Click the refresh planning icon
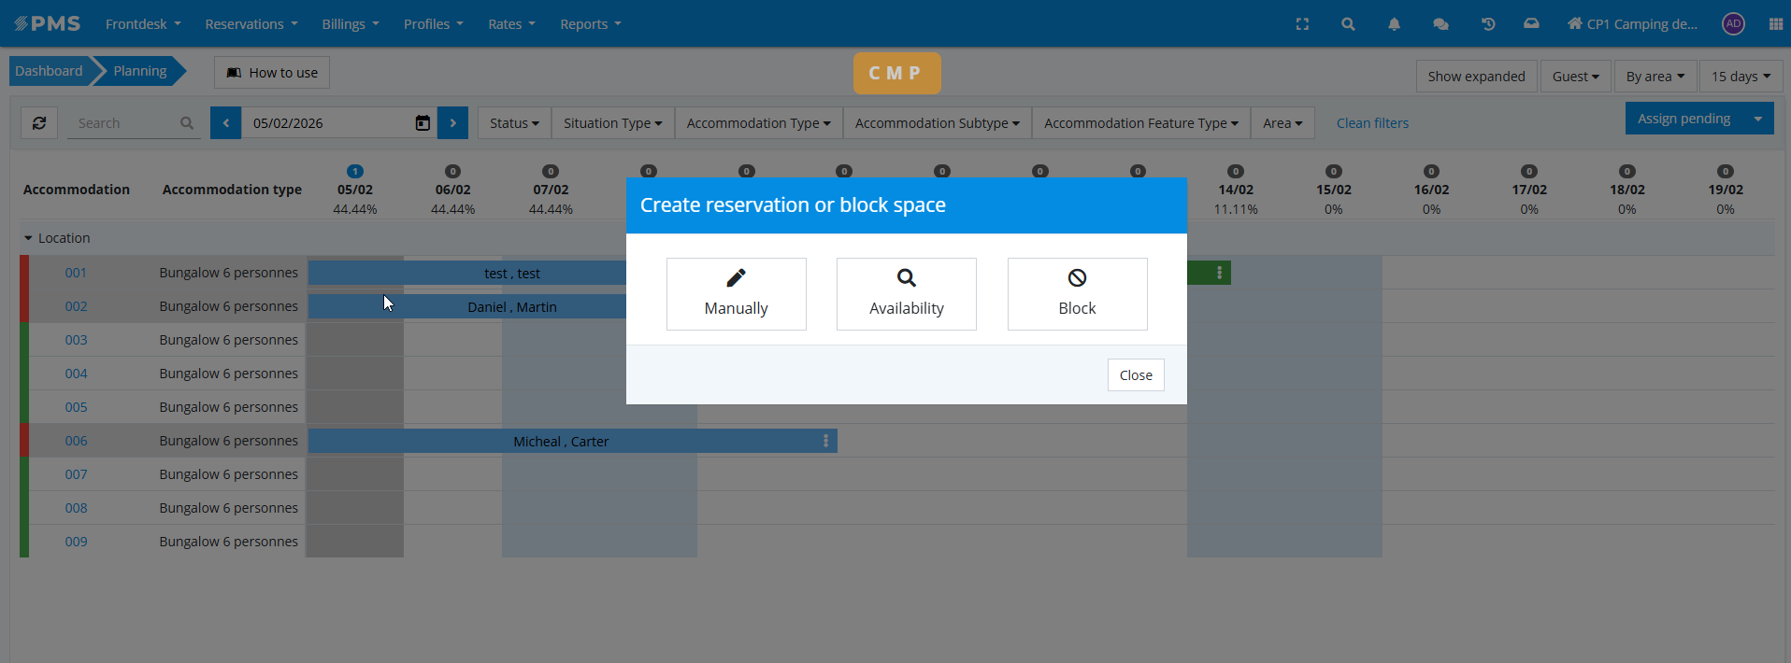The image size is (1791, 663). pos(39,123)
